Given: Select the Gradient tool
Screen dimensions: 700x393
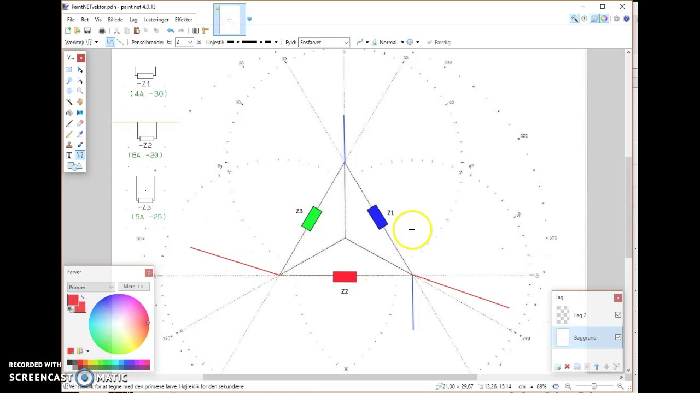Looking at the screenshot, I should [x=80, y=112].
